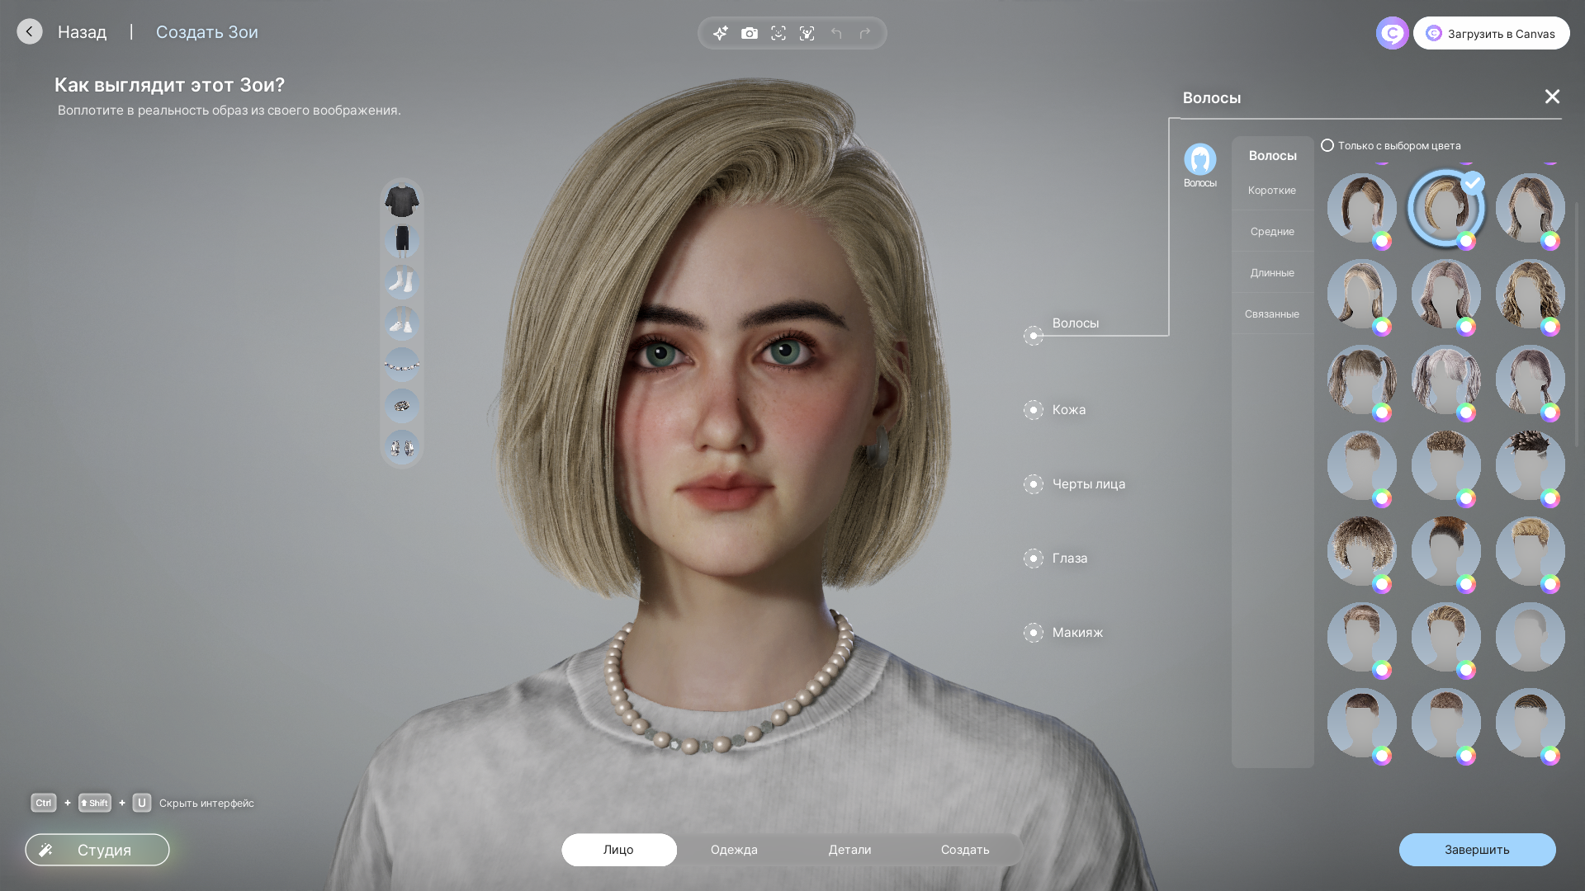Viewport: 1585px width, 891px height.
Task: Click the AI sparkle icon in top toolbar
Action: [721, 33]
